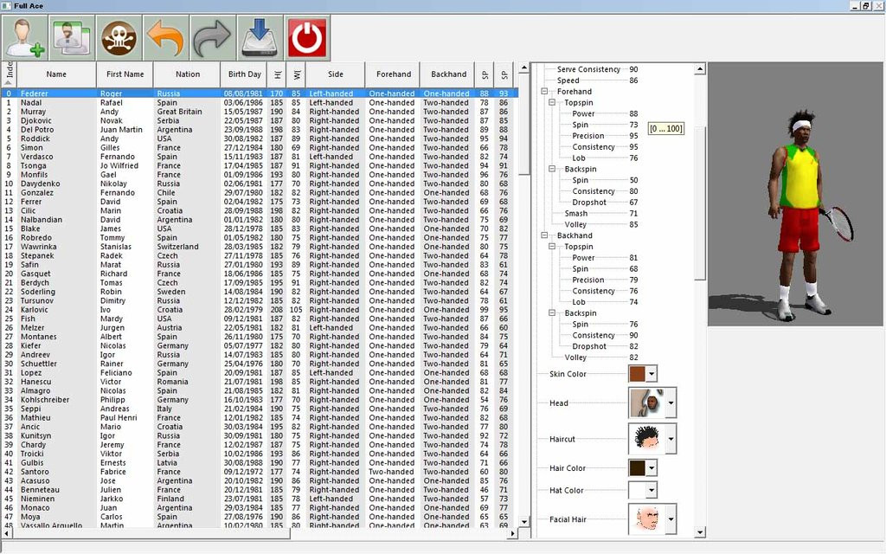Sort table by Nation column header

(187, 74)
